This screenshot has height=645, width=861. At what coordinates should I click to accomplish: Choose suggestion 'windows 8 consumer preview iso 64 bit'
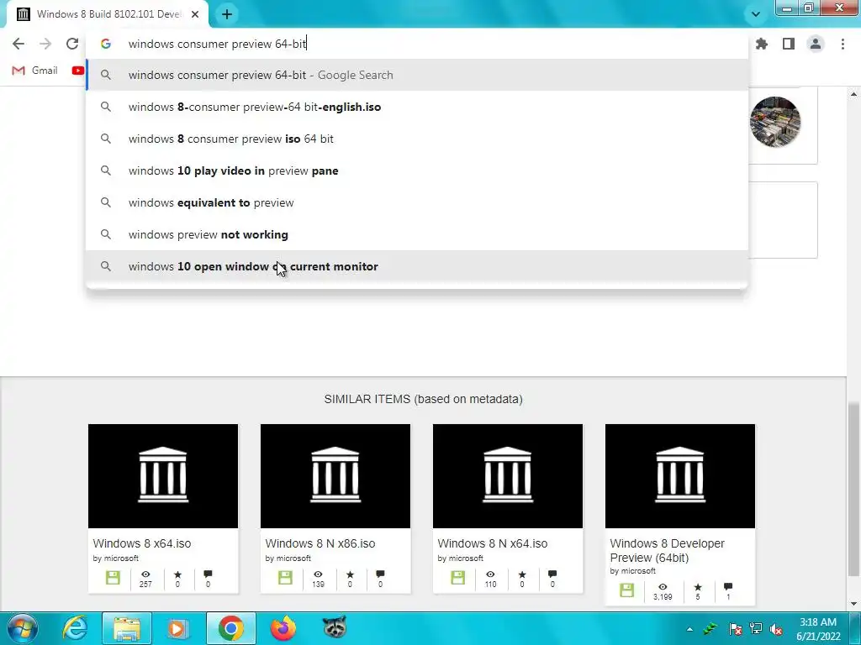click(x=417, y=139)
